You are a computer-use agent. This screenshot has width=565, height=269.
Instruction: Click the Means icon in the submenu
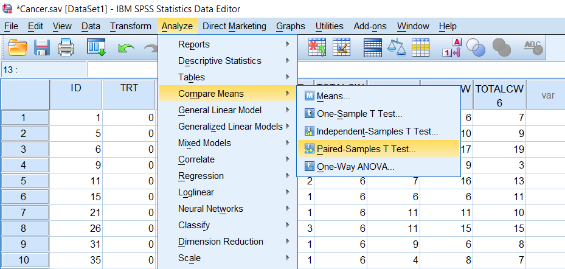pyautogui.click(x=310, y=96)
